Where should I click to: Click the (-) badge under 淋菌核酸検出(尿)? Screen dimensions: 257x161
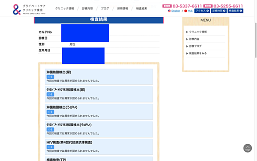click(x=50, y=77)
